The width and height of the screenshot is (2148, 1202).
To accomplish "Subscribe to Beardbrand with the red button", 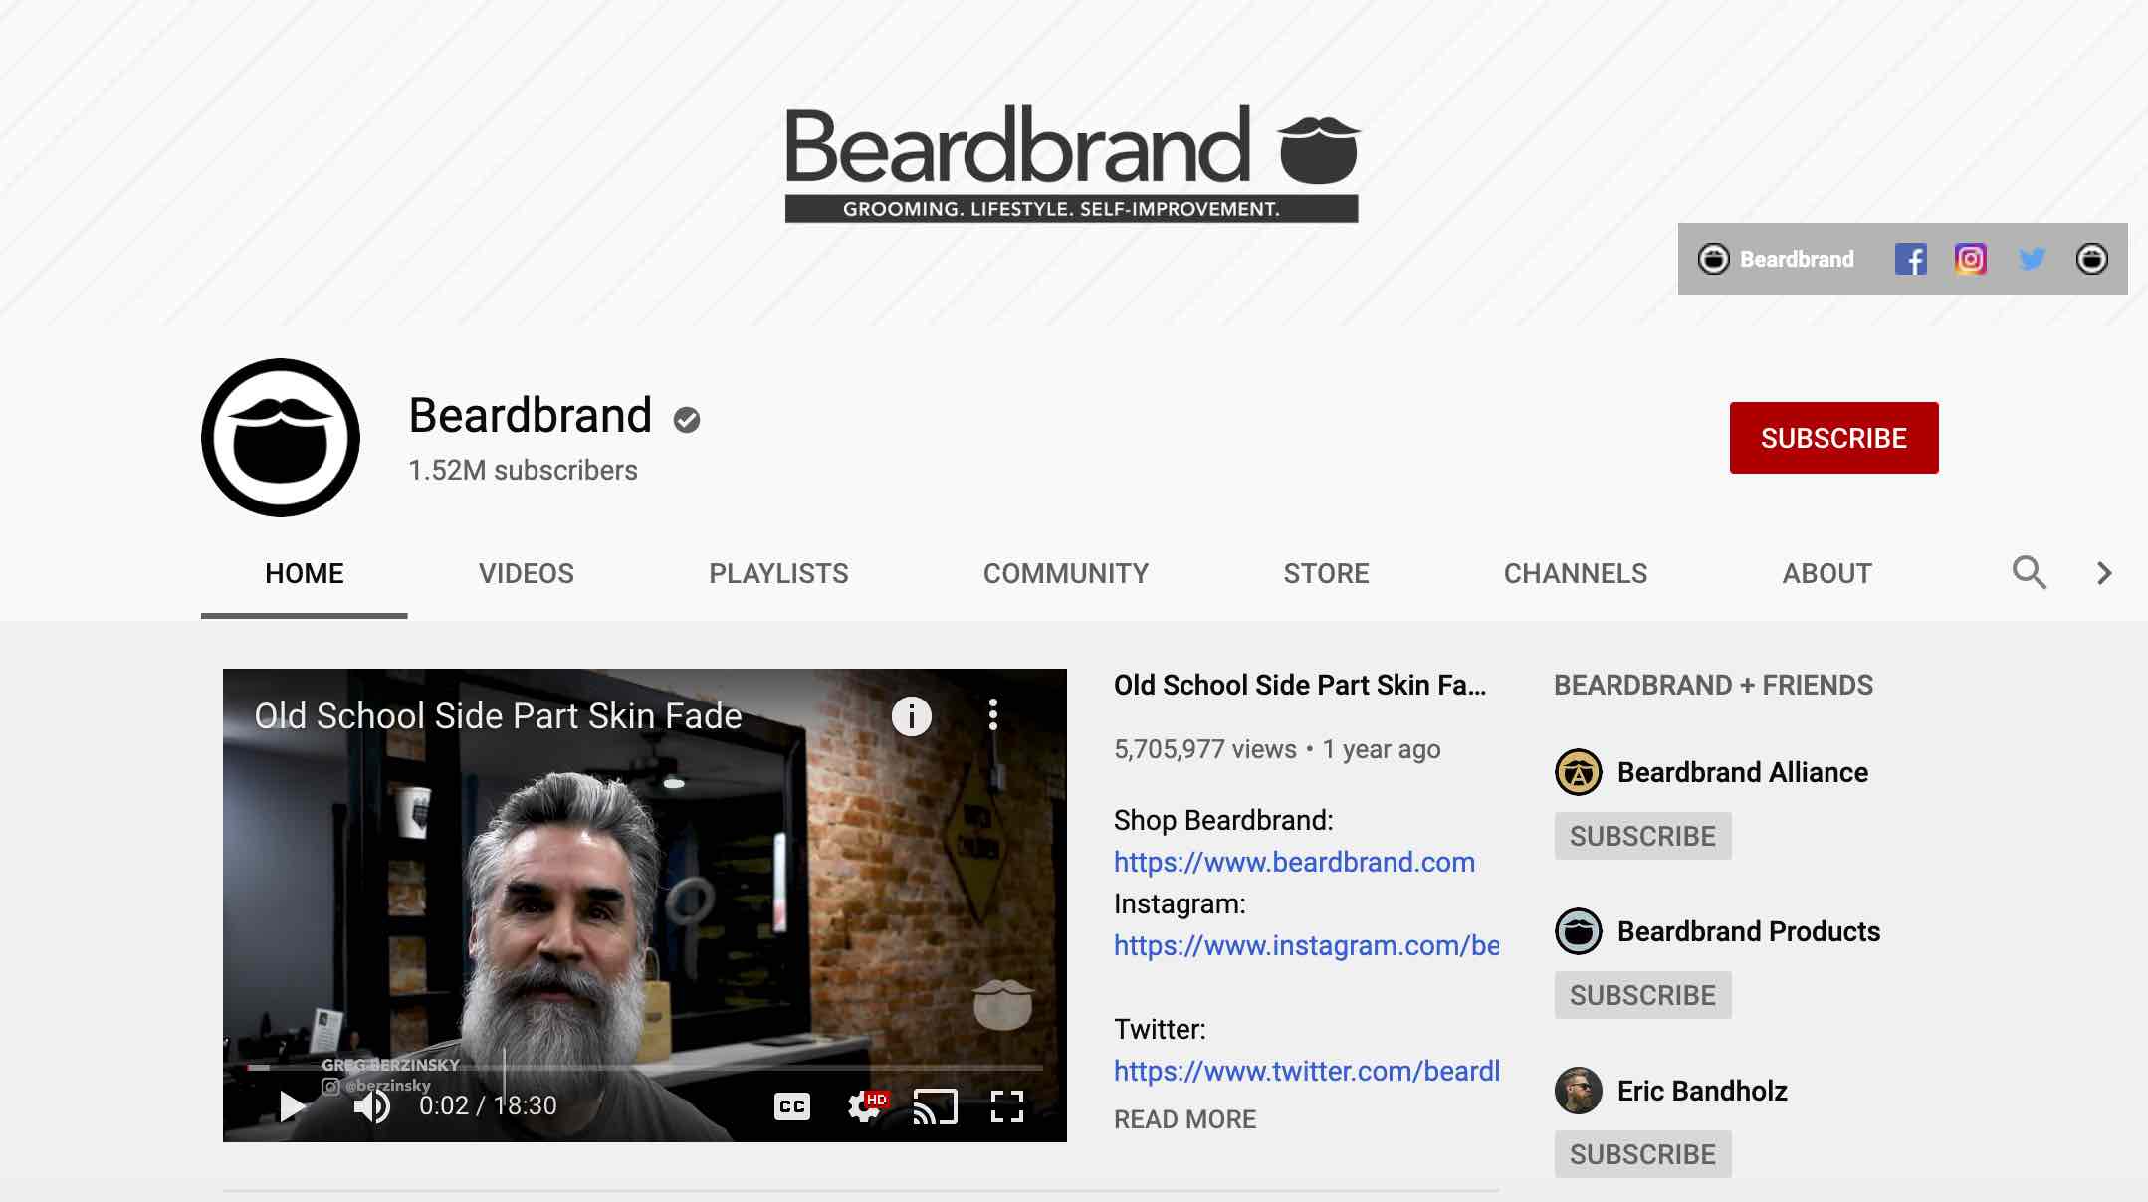I will click(x=1833, y=438).
